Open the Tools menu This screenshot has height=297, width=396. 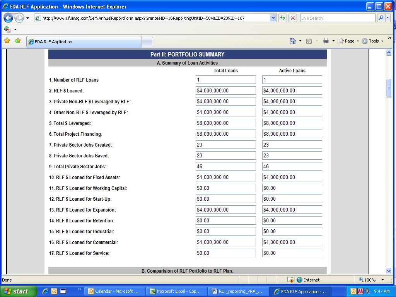[x=372, y=41]
